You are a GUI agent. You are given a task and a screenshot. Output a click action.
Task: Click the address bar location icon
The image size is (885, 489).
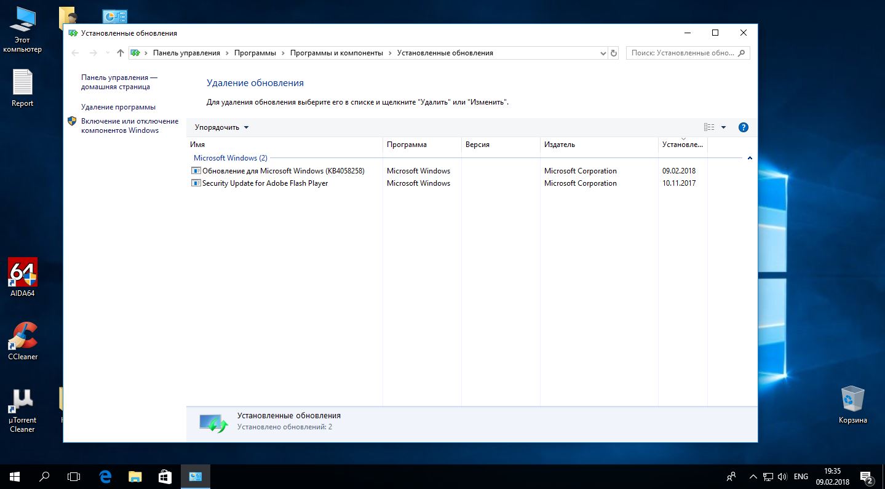pyautogui.click(x=135, y=53)
